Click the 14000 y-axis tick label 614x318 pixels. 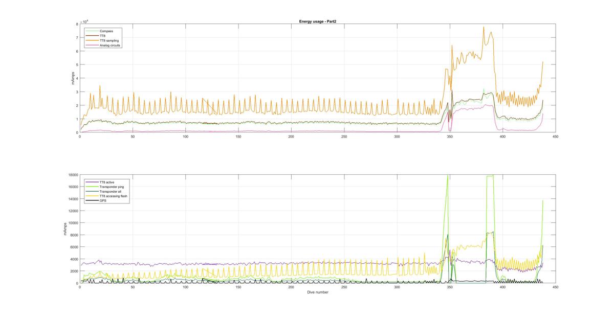(73, 199)
